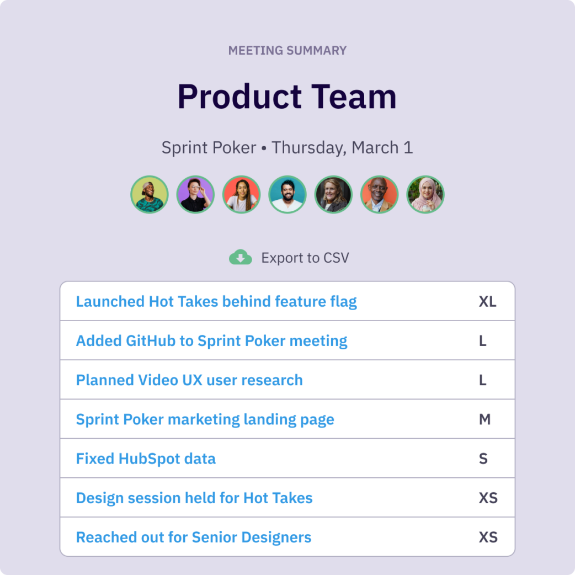Click the Fixed HubSpot data link
575x575 pixels.
(146, 459)
